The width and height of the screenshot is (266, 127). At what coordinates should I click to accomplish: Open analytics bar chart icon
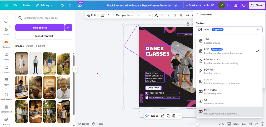click(236, 5)
